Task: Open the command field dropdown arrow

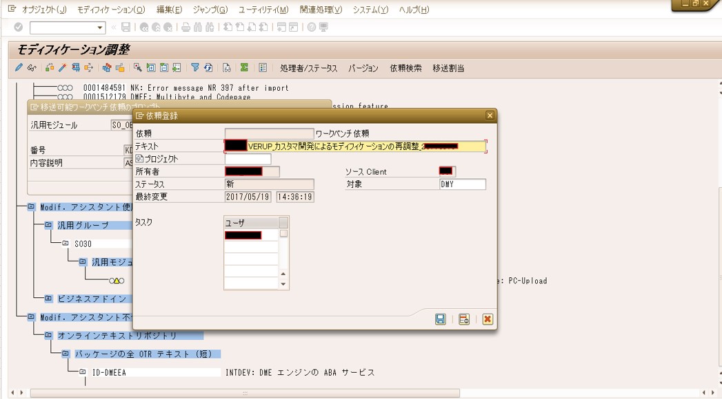Action: coord(100,28)
